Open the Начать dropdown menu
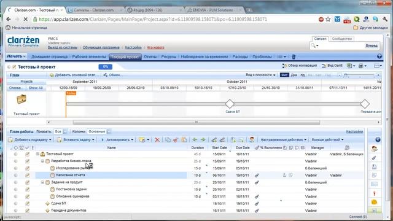Screen dimensions: 393x221 tap(17, 56)
